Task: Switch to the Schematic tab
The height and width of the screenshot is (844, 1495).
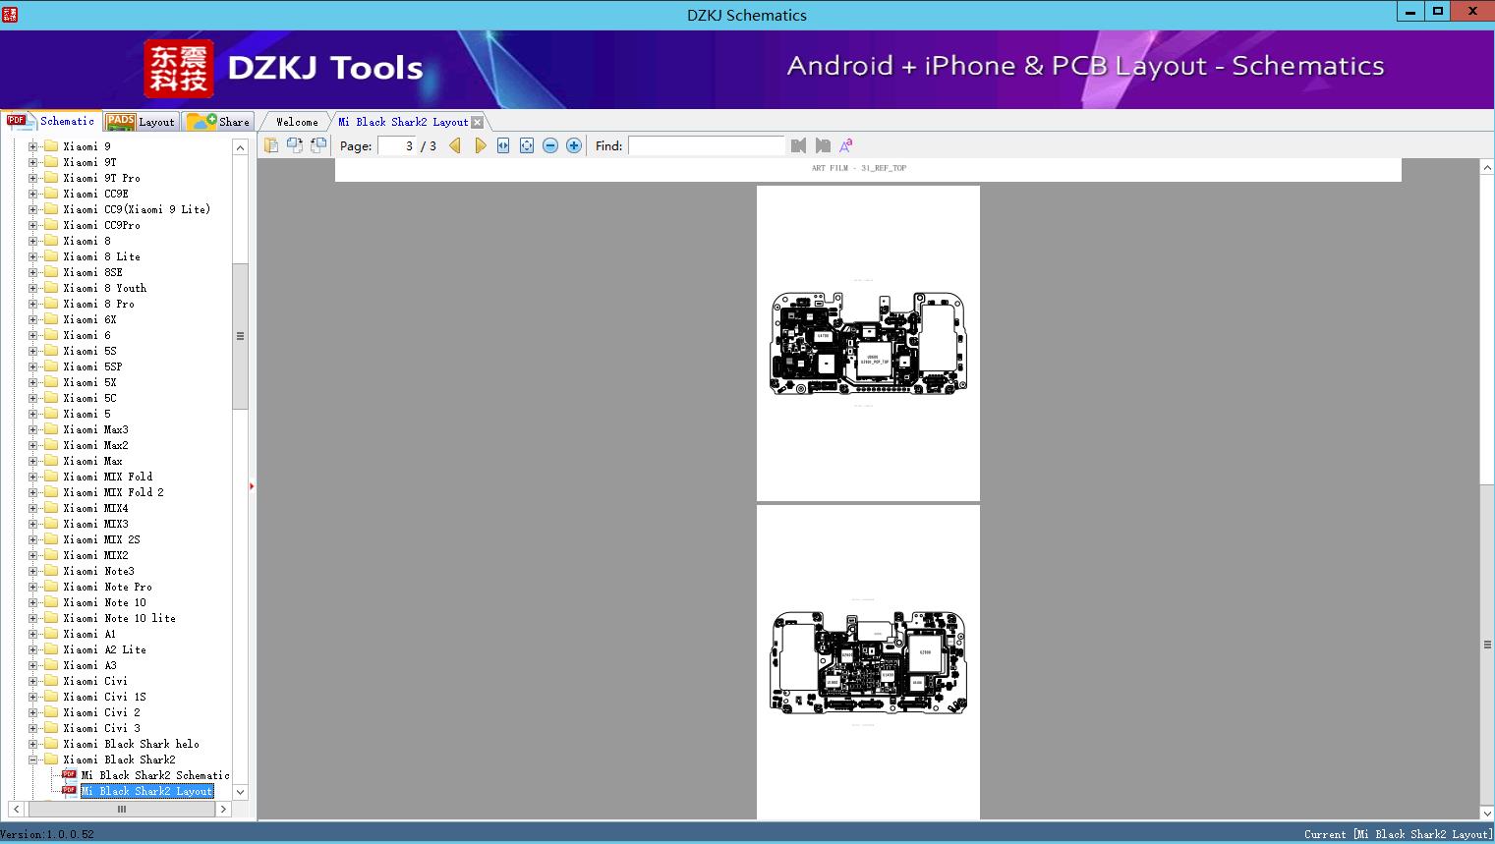Action: pyautogui.click(x=51, y=121)
